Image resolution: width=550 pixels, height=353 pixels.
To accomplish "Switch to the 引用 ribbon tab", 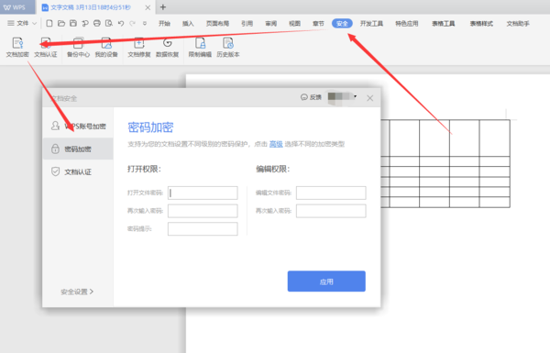I will coord(247,24).
